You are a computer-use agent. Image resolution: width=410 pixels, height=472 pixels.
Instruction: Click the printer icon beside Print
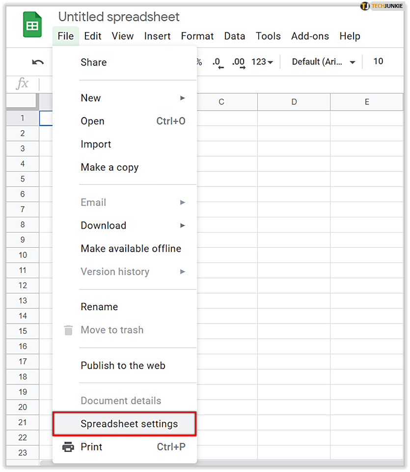[x=68, y=447]
